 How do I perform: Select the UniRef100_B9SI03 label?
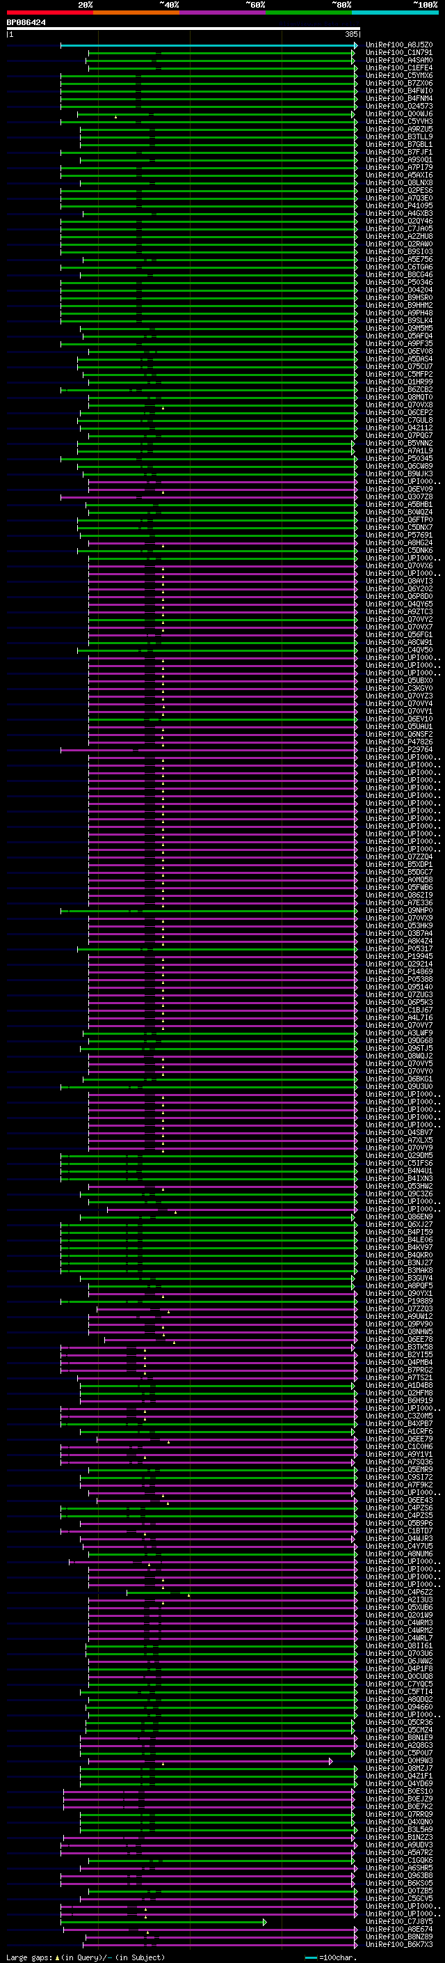pyautogui.click(x=399, y=251)
